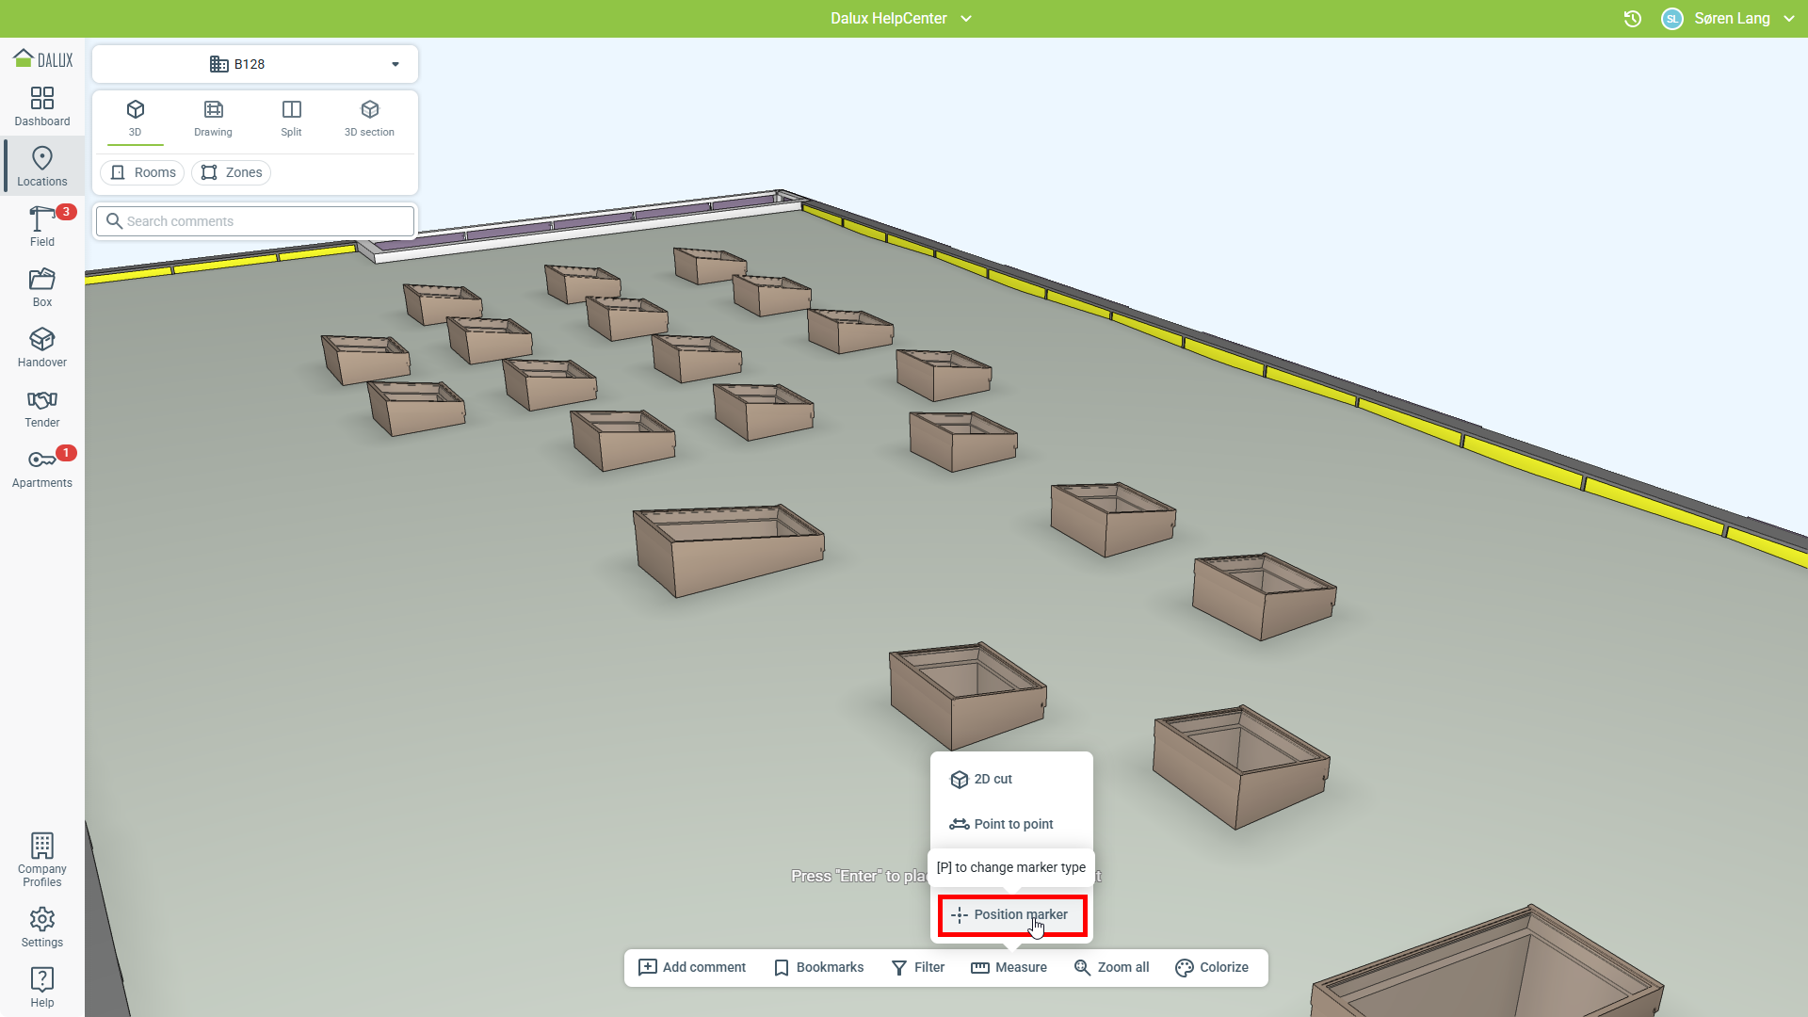The image size is (1808, 1017).
Task: Toggle the Zones chip
Action: click(231, 172)
